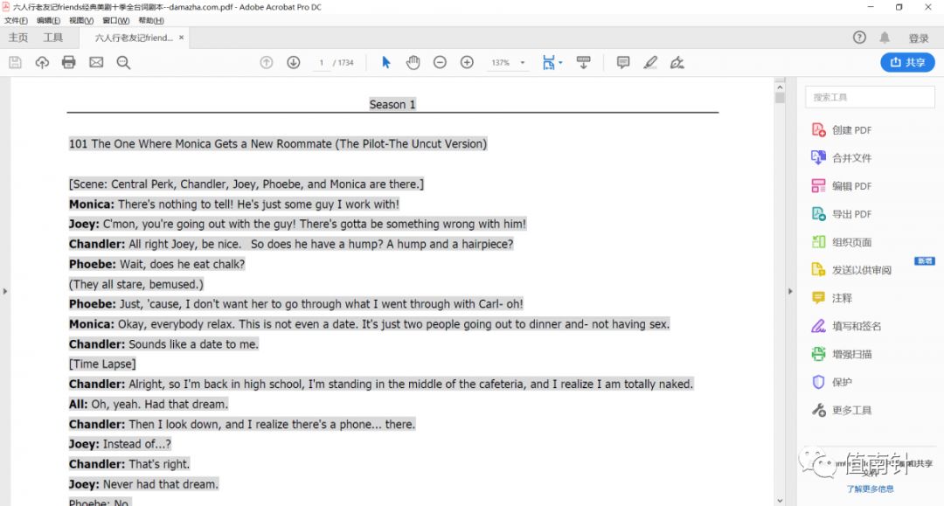The image size is (944, 506).
Task: Open the sign document pen tool
Action: coord(677,63)
